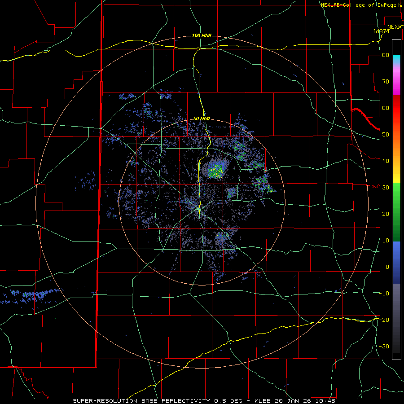Image resolution: width=404 pixels, height=404 pixels.
Task: Select the 80 value on the dBZ scale
Action: (x=386, y=55)
